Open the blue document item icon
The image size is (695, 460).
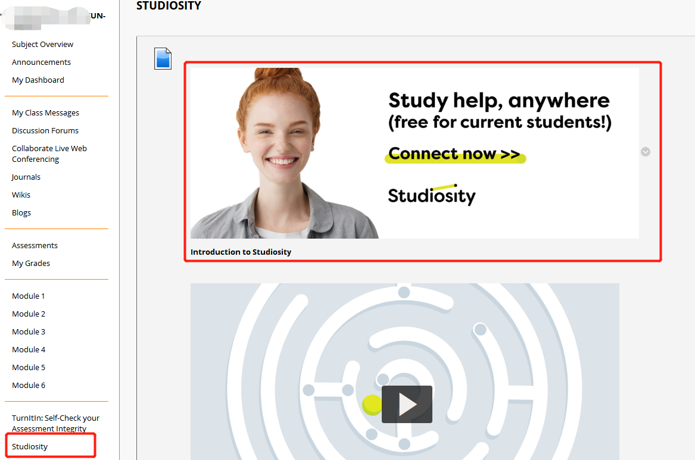[163, 58]
